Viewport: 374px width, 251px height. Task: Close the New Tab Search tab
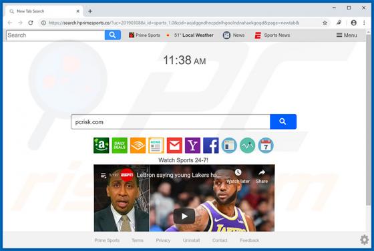77,11
